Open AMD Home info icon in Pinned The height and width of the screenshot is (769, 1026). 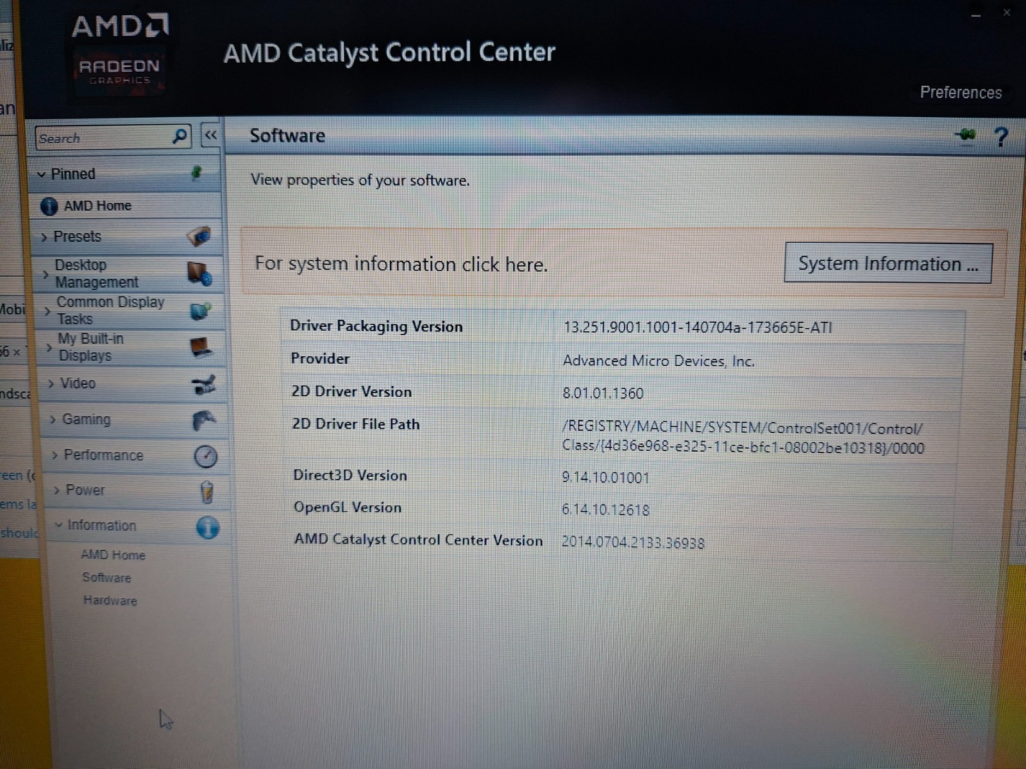click(x=49, y=206)
